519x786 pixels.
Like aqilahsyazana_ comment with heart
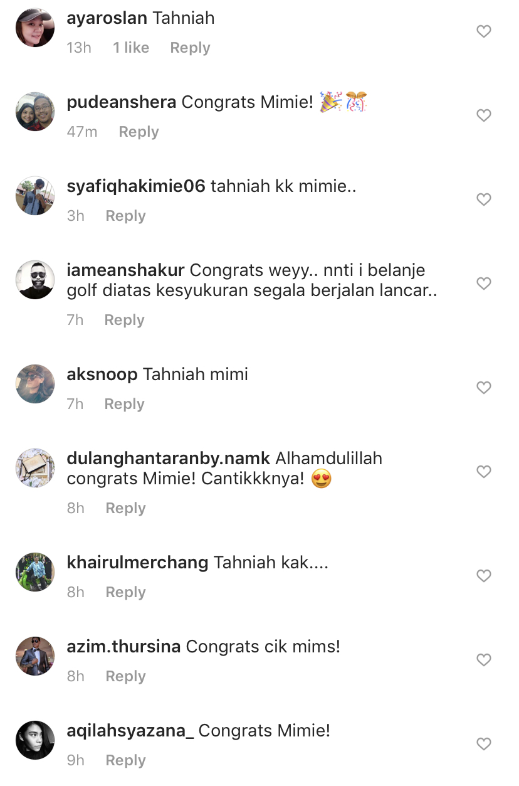click(x=483, y=744)
